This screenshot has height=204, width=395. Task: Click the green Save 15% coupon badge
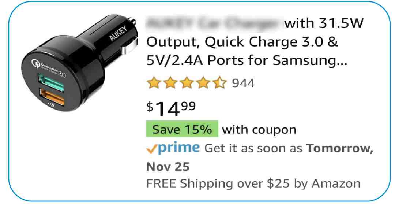182,129
